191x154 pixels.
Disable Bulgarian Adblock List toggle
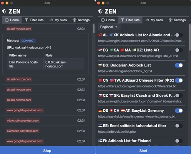coord(179,65)
